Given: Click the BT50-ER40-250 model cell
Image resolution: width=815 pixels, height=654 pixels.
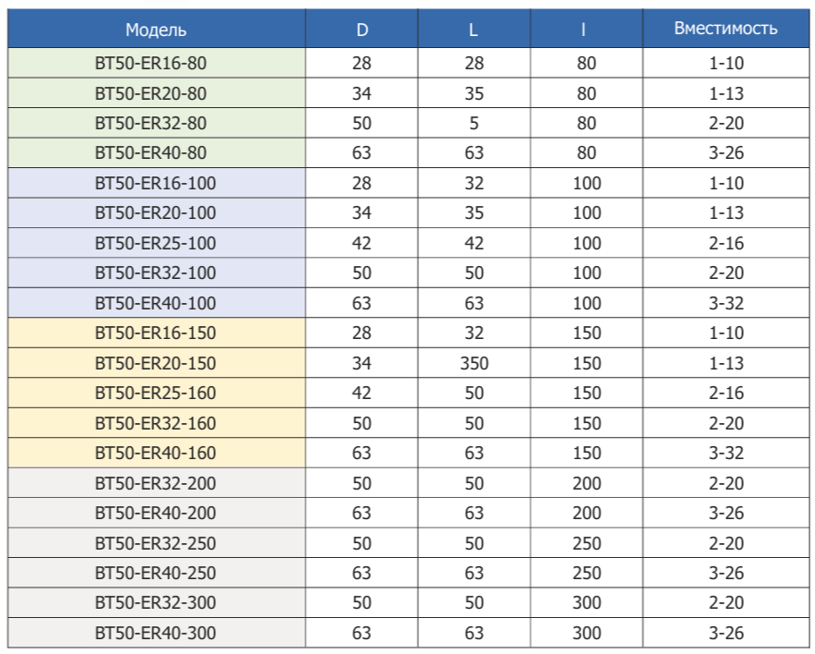Looking at the screenshot, I should click(x=156, y=573).
